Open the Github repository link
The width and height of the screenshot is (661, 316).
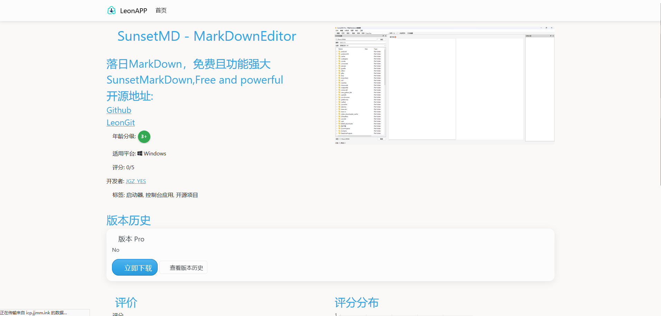(119, 110)
